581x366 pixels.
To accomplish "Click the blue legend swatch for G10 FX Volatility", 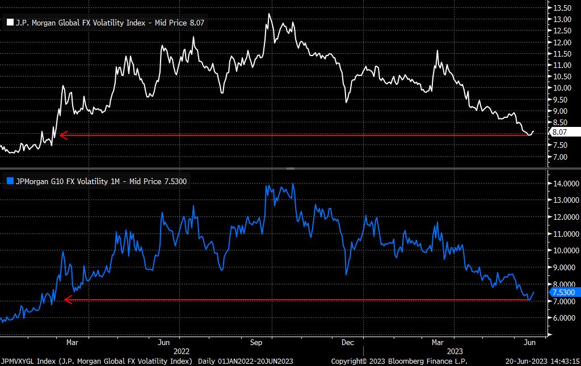I will pos(10,181).
